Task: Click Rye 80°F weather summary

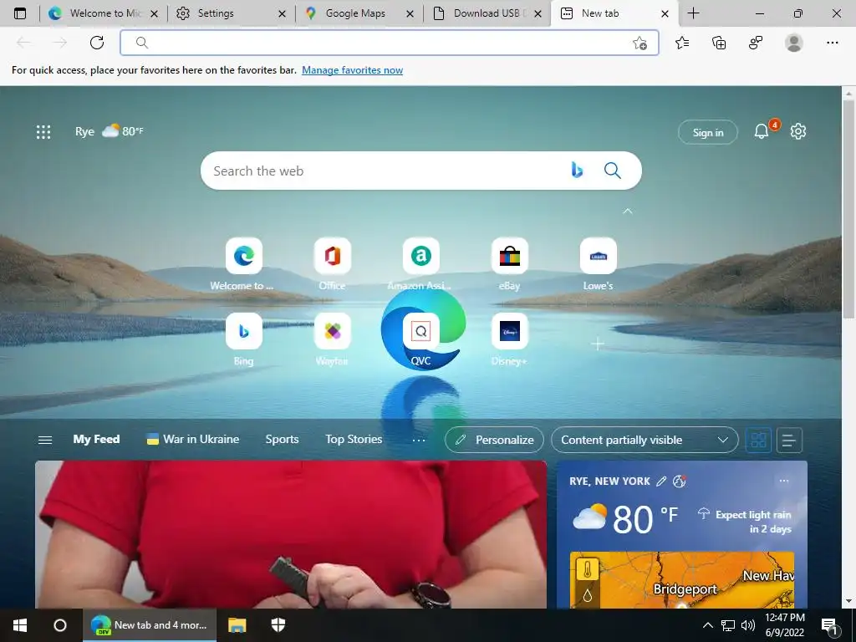Action: point(109,131)
